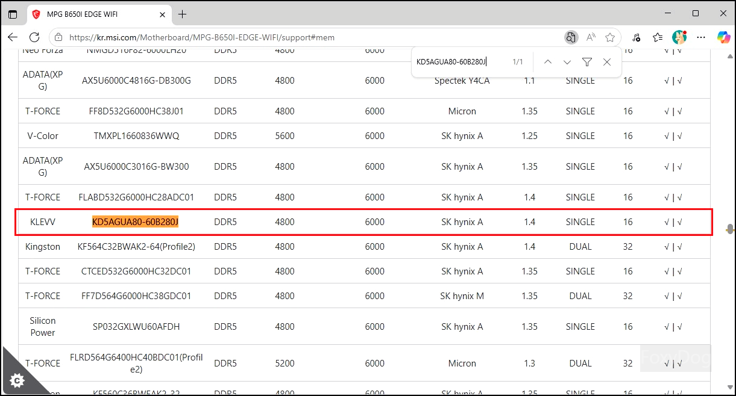Go to next find result
Image resolution: width=736 pixels, height=396 pixels.
(567, 62)
